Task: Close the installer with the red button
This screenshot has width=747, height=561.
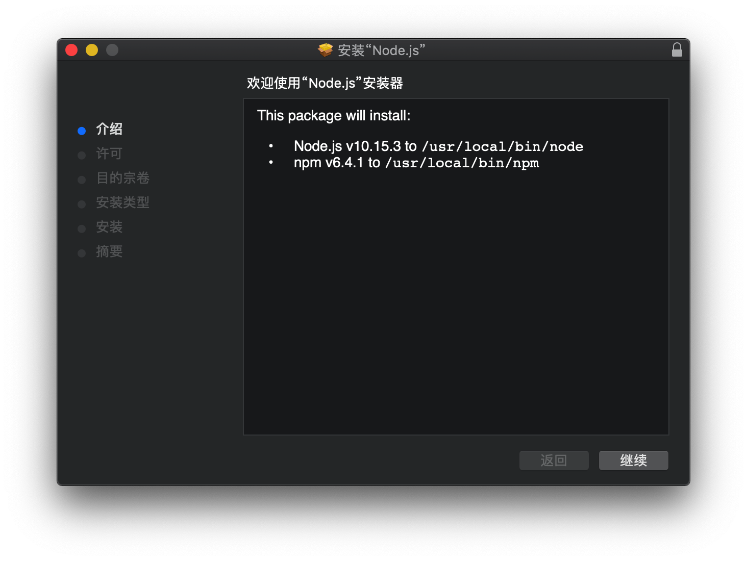Action: coord(71,50)
